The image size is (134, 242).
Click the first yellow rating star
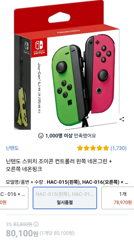pos(80,148)
